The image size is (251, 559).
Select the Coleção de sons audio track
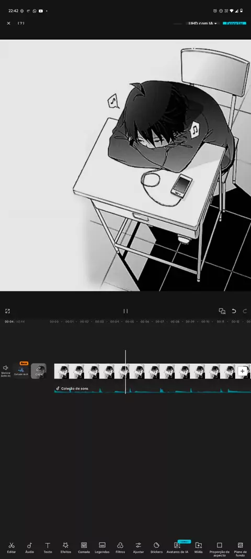152,389
